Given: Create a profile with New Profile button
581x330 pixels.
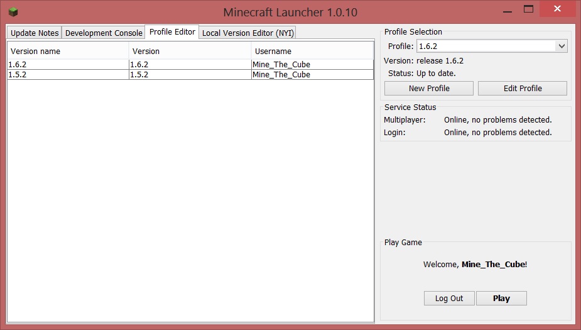Looking at the screenshot, I should (429, 88).
